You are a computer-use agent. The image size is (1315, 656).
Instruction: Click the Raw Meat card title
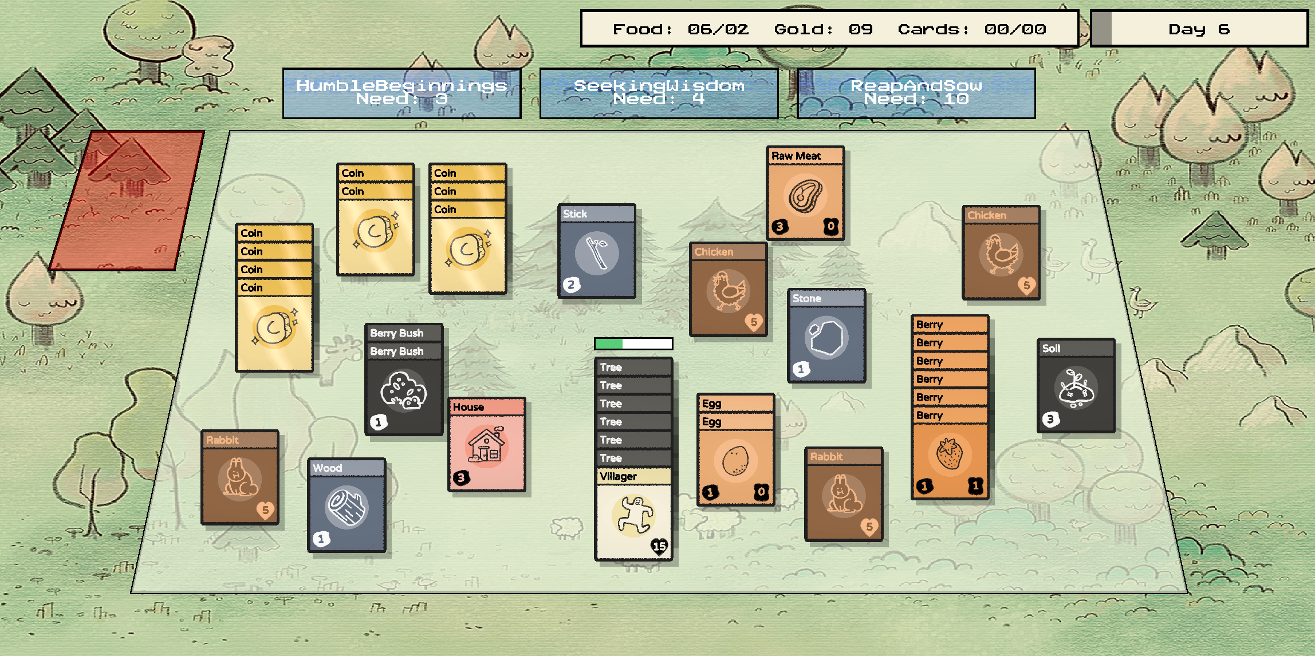click(x=796, y=156)
